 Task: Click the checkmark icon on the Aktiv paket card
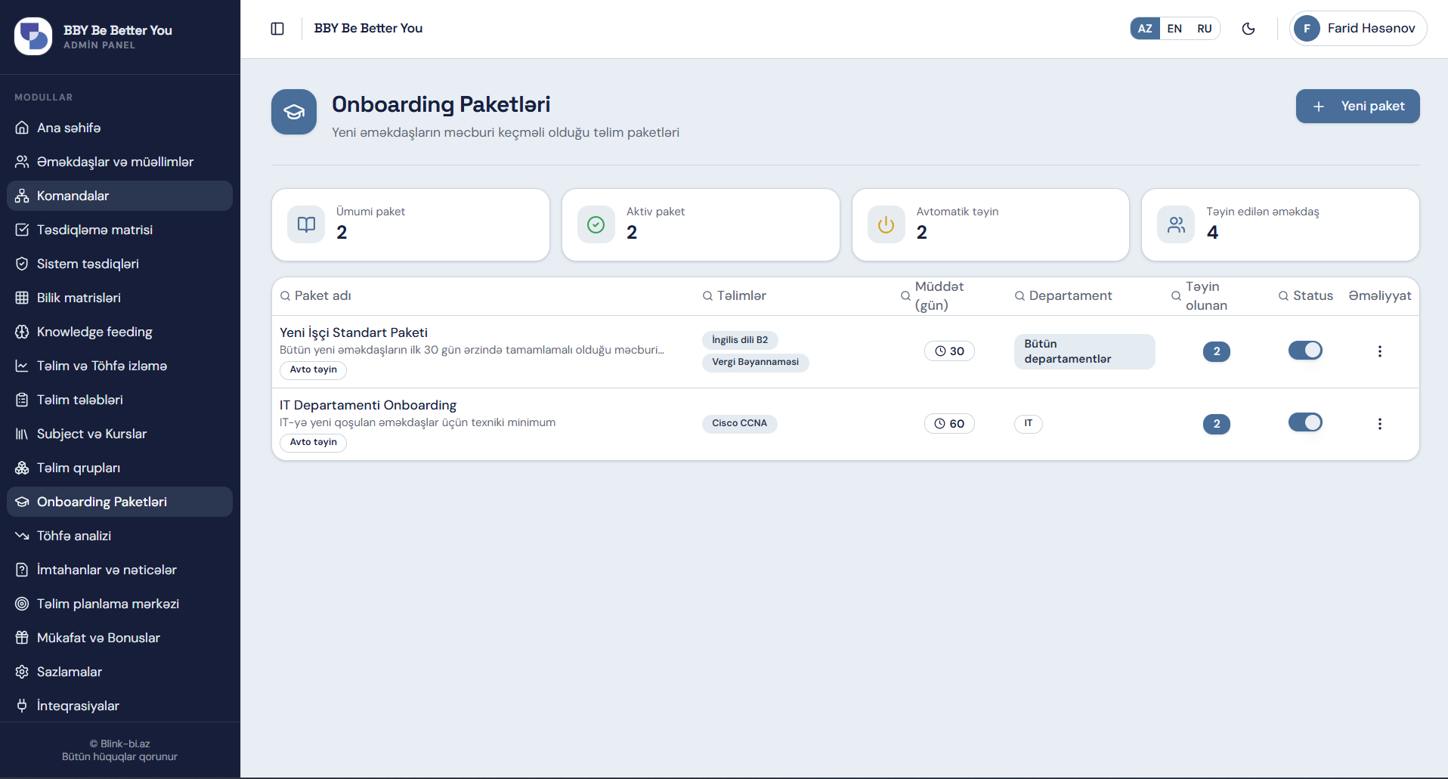click(x=596, y=224)
